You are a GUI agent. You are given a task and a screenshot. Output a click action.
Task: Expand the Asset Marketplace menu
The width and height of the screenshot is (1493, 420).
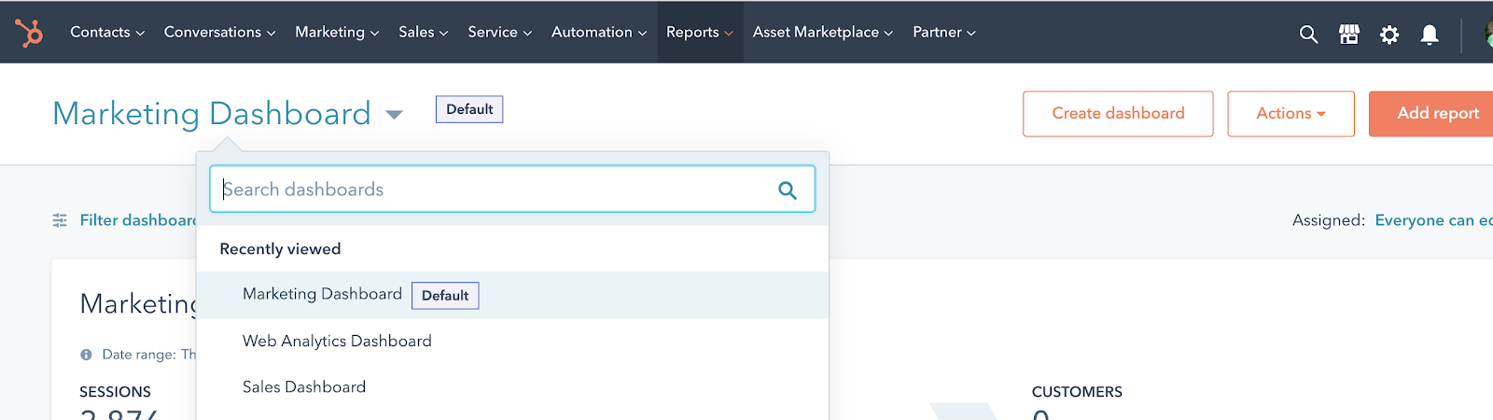pyautogui.click(x=823, y=32)
